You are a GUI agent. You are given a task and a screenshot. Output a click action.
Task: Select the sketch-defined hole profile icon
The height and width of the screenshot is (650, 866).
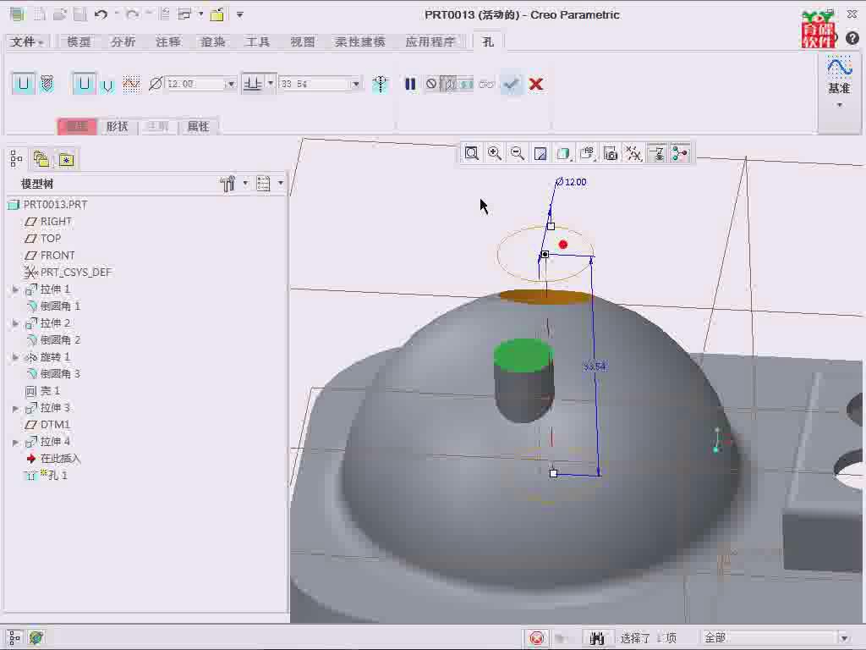coord(131,84)
